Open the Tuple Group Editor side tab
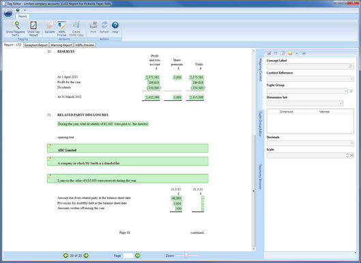361x263 pixels. [x=261, y=124]
